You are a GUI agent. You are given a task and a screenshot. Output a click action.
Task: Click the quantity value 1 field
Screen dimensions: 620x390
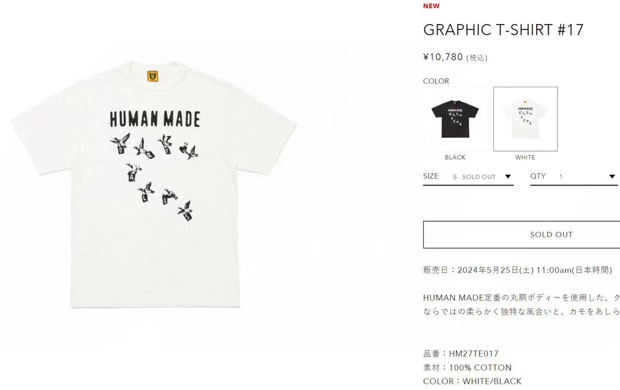click(561, 176)
